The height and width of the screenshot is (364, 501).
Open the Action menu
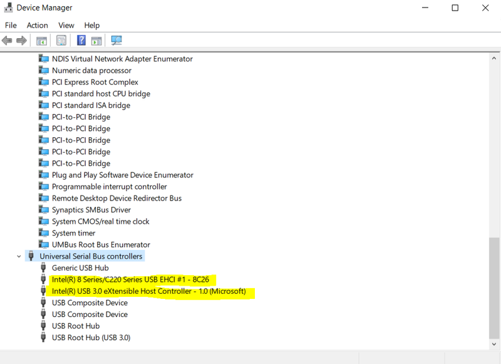tap(37, 25)
